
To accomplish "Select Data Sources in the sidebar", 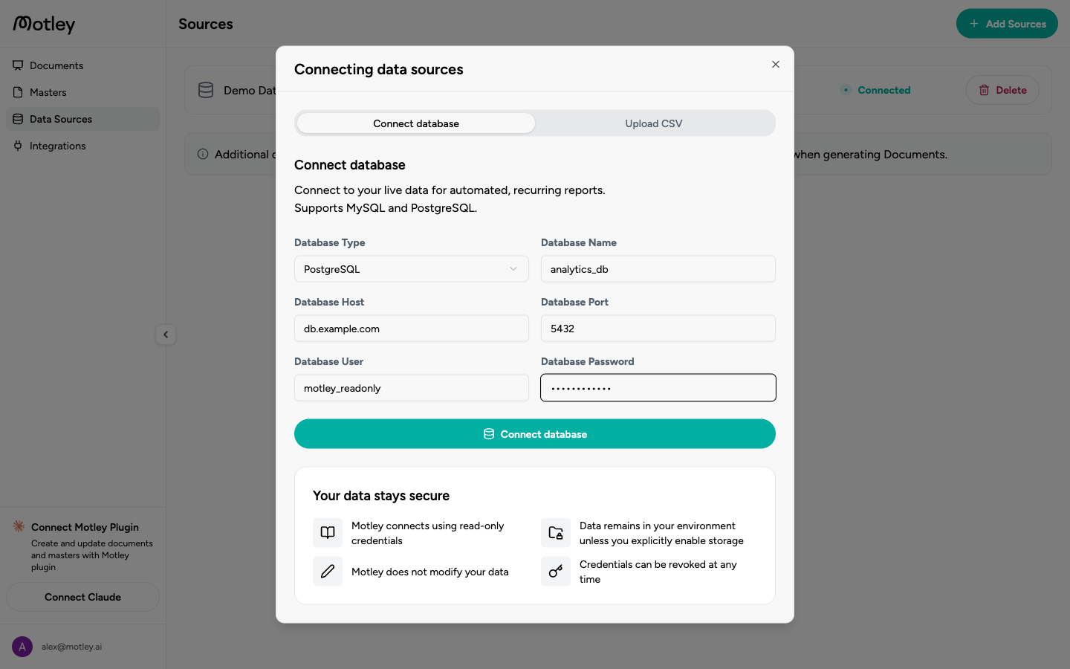I will [82, 119].
